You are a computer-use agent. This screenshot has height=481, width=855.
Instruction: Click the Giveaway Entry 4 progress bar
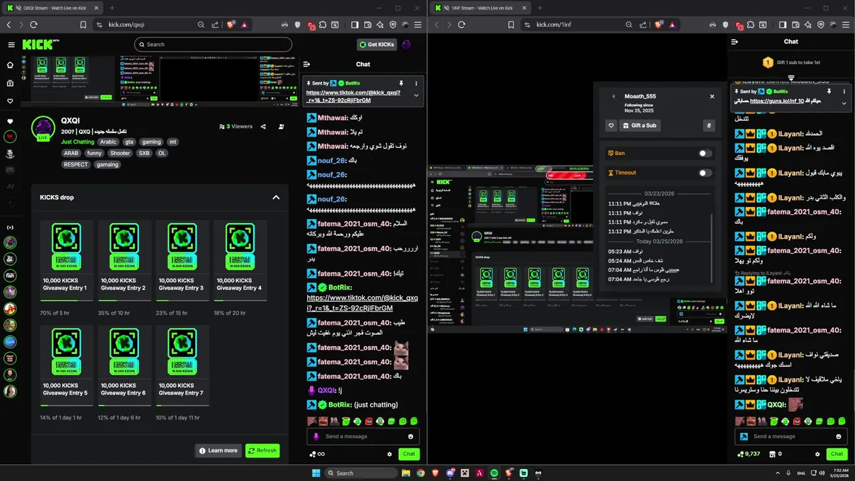point(240,301)
